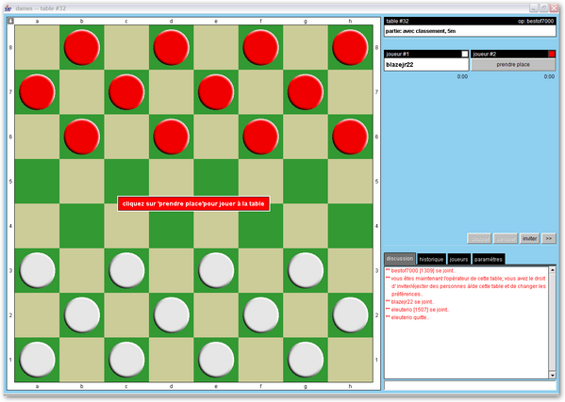Click empty green square g5
This screenshot has height=402, width=565.
click(x=306, y=181)
